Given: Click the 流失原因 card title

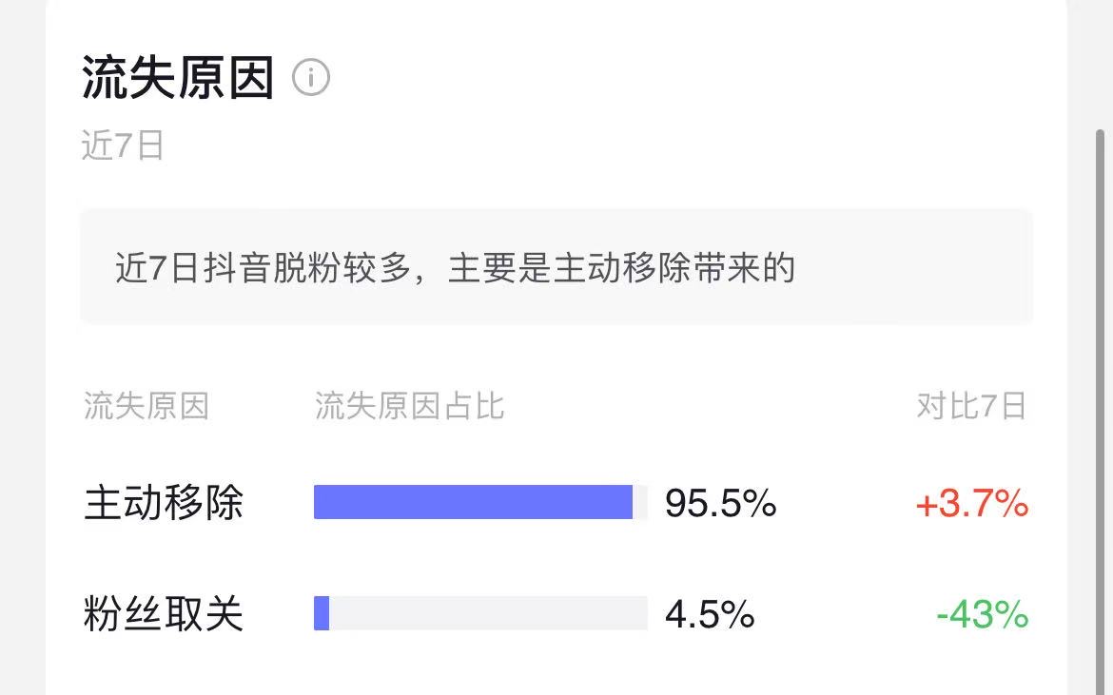Looking at the screenshot, I should (178, 78).
